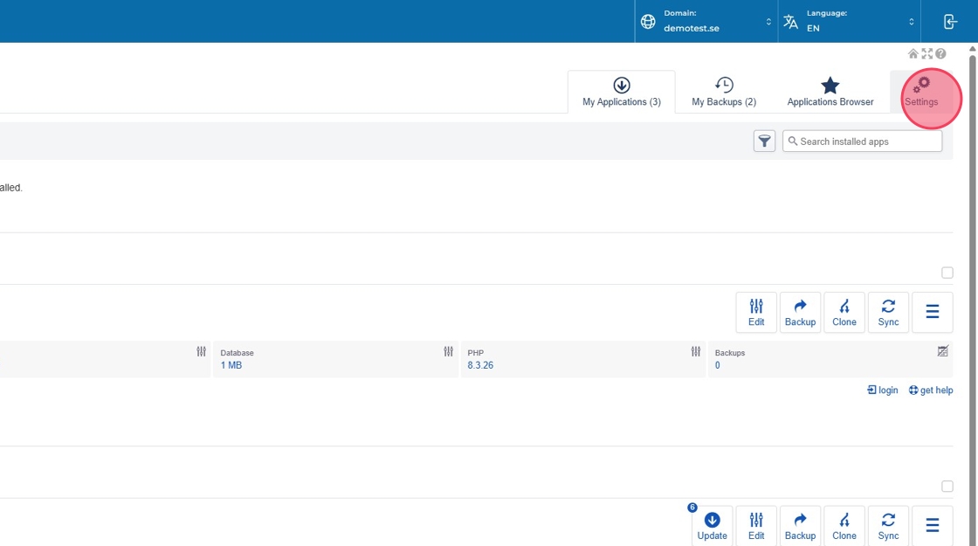
Task: Click the home icon above the tabs
Action: coord(913,54)
